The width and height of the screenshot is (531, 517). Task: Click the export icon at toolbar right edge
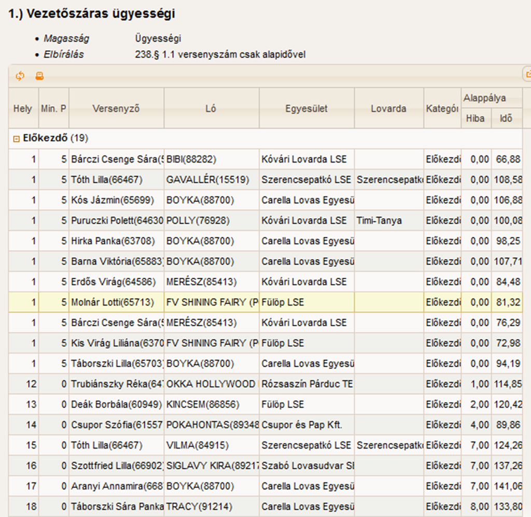click(528, 75)
